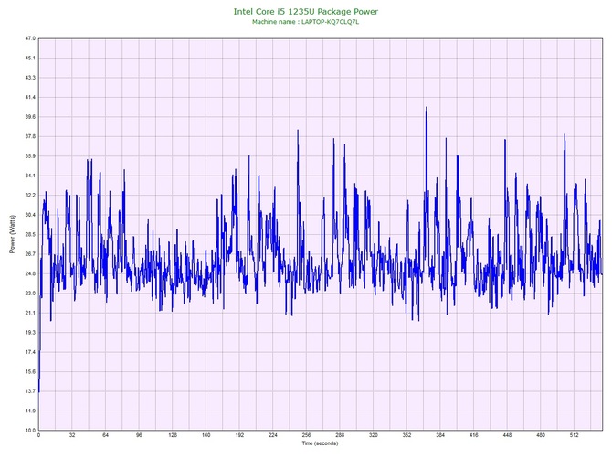This screenshot has width=612, height=459.
Task: Select the 32.2 power axis value
Action: pyautogui.click(x=30, y=196)
